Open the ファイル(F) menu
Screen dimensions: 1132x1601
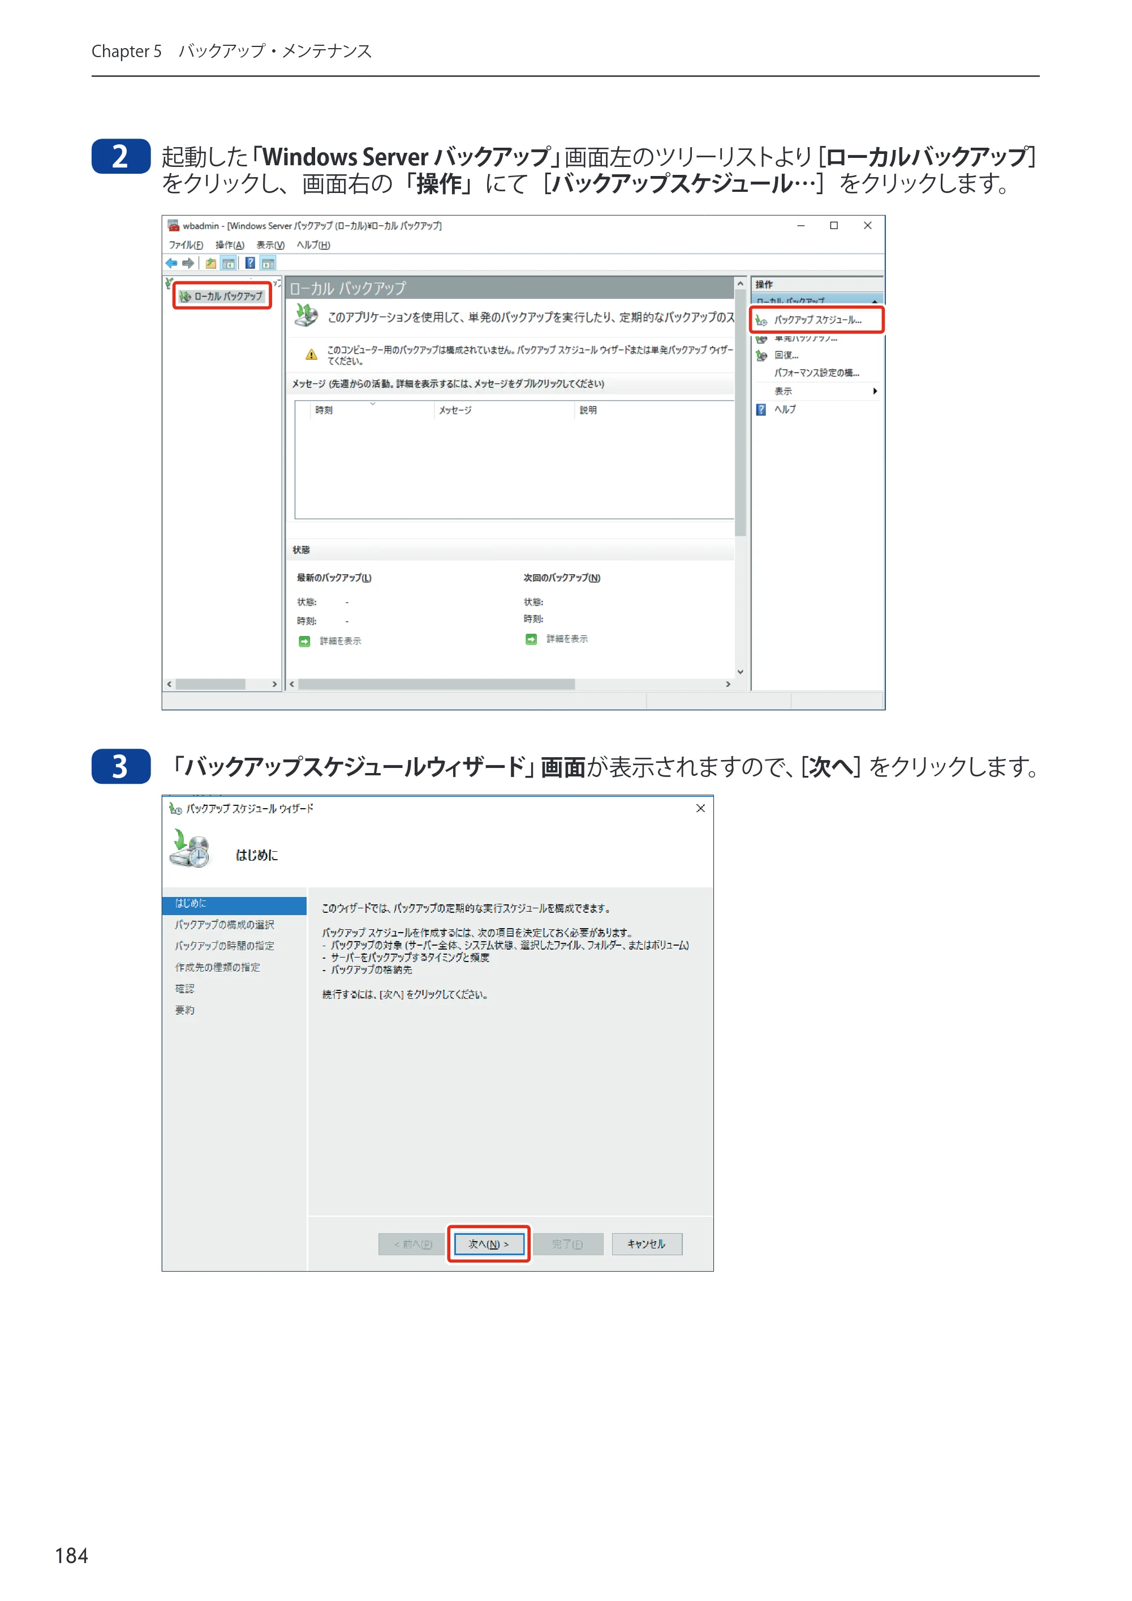186,244
